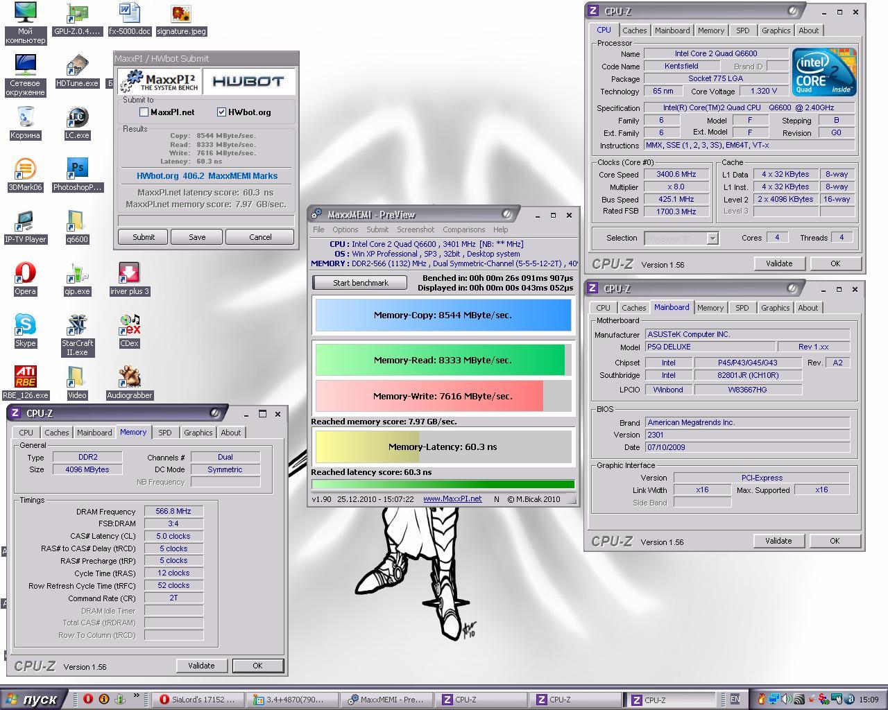Click the Intel Core 2 Quad logo
This screenshot has height=710, width=888.
click(824, 72)
